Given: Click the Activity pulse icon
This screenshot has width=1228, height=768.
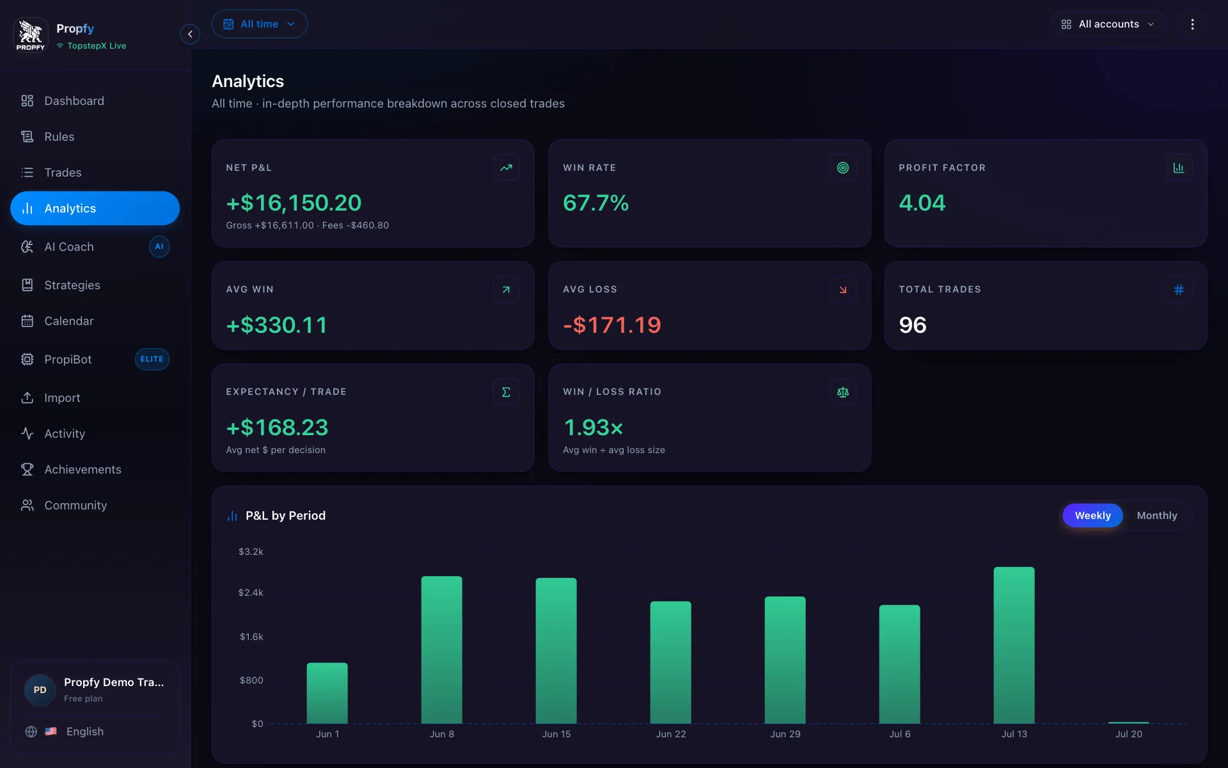Looking at the screenshot, I should point(27,433).
